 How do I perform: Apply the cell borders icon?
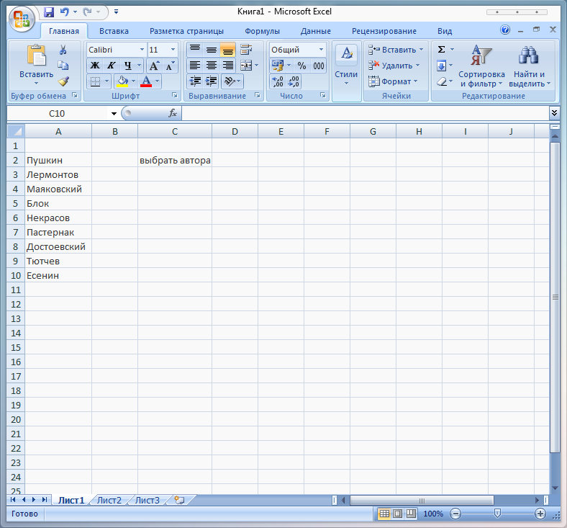coord(95,81)
